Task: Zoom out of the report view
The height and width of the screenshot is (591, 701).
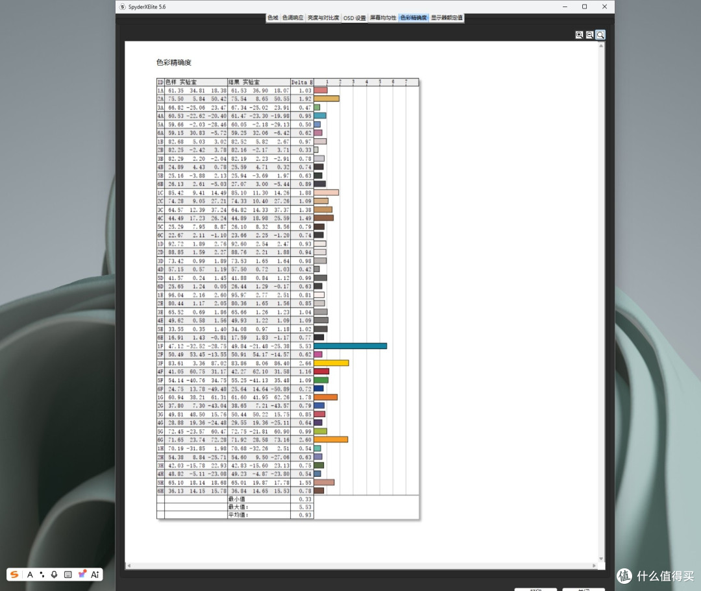Action: [589, 35]
